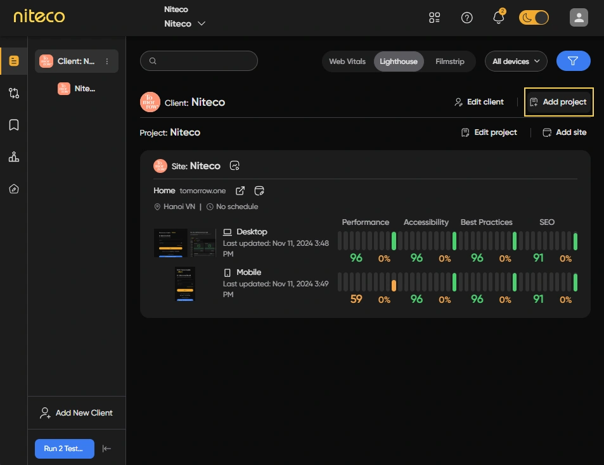This screenshot has width=604, height=465.
Task: Open the hexagon edit sidebar icon
Action: point(14,189)
